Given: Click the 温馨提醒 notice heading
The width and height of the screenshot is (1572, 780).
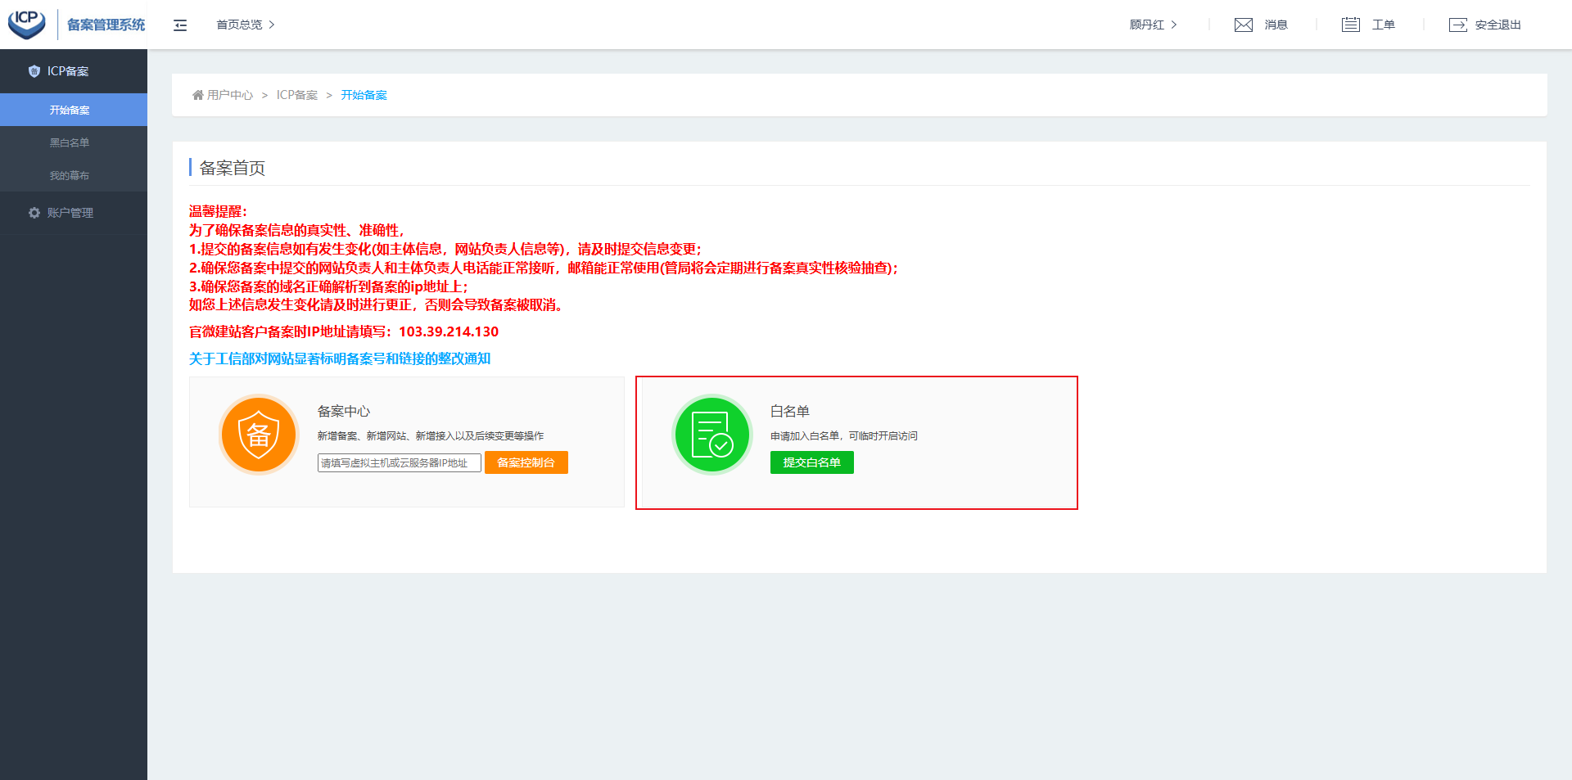Looking at the screenshot, I should (x=218, y=211).
